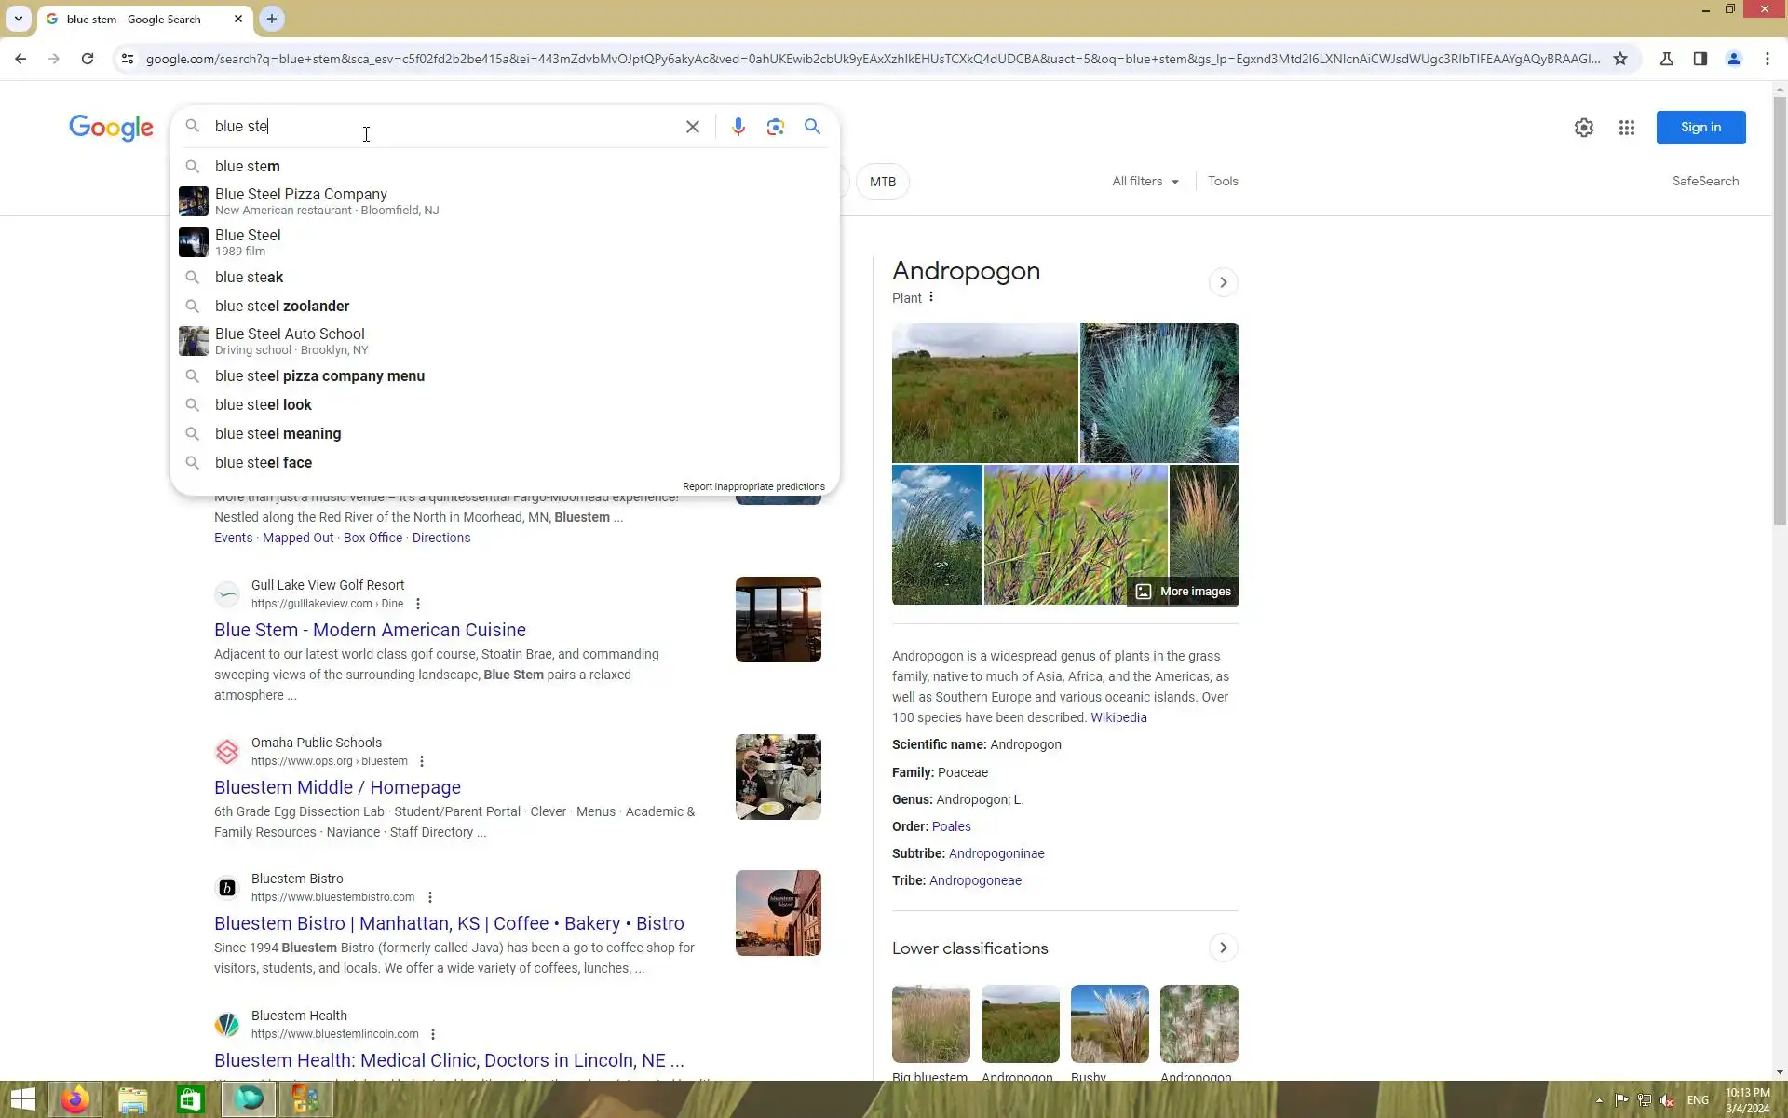This screenshot has height=1118, width=1788.
Task: Open Google quick settings gear
Action: coord(1583,128)
